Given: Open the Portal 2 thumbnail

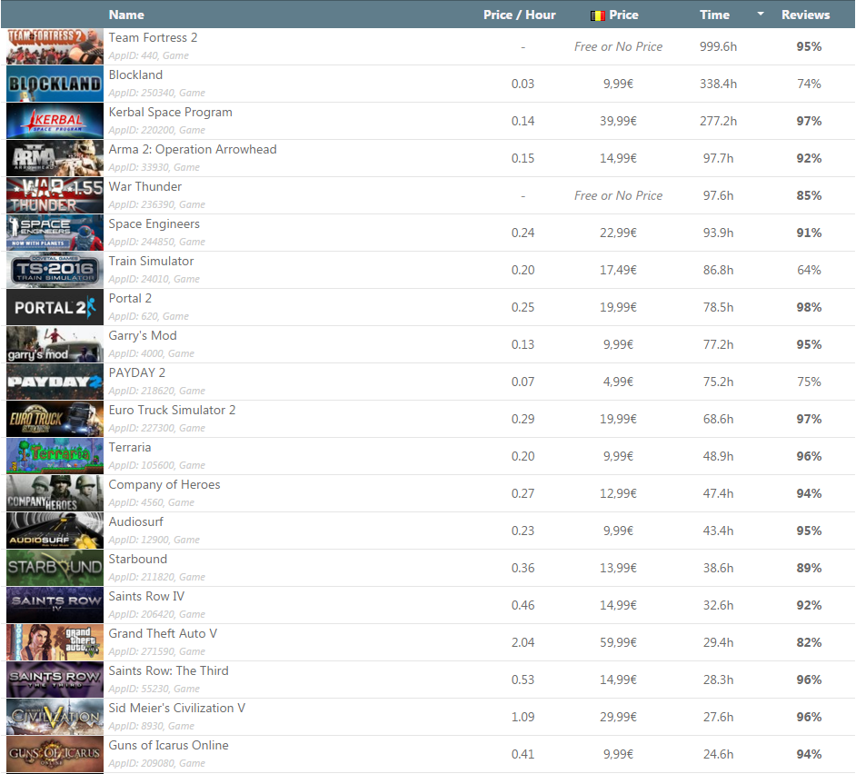Looking at the screenshot, I should point(55,307).
